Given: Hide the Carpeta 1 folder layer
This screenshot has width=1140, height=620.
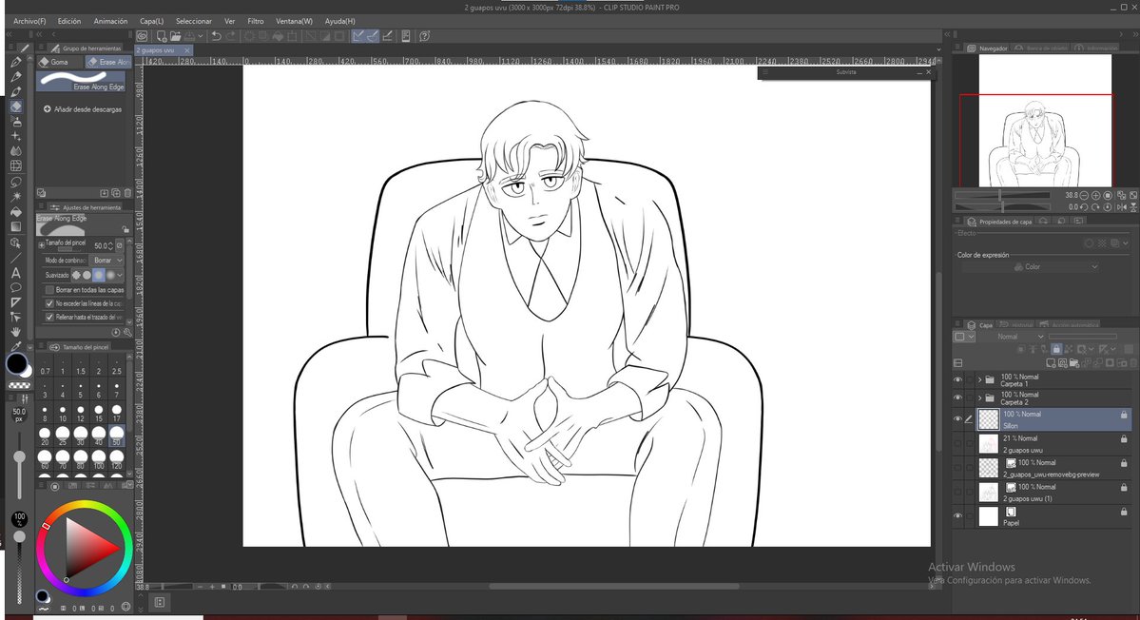Looking at the screenshot, I should click(x=957, y=379).
